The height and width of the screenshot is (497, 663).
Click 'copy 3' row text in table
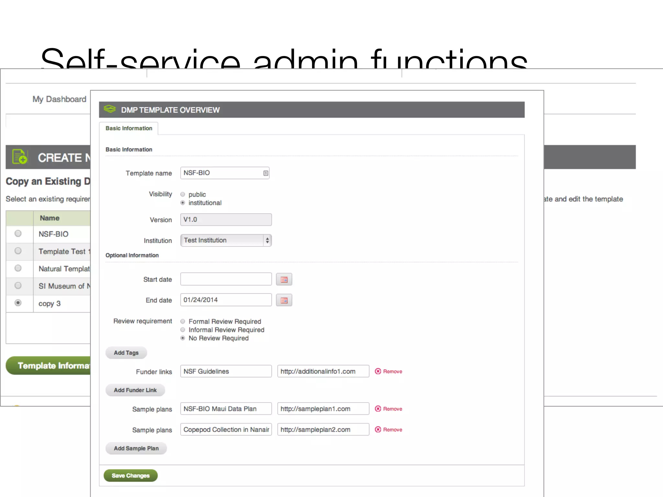coord(50,304)
